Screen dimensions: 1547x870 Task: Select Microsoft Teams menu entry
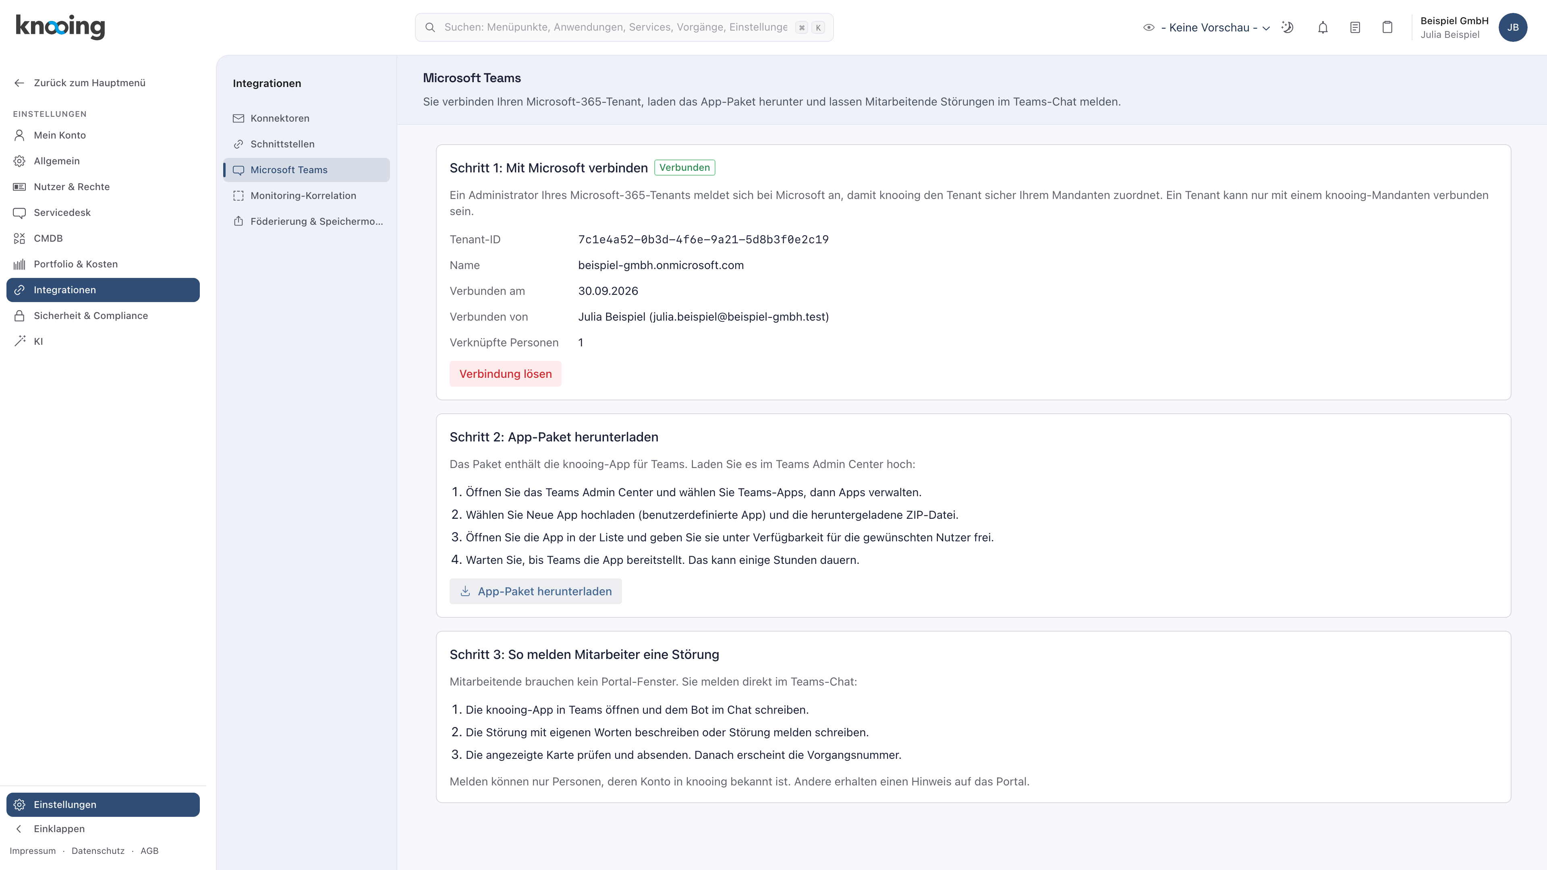[306, 170]
